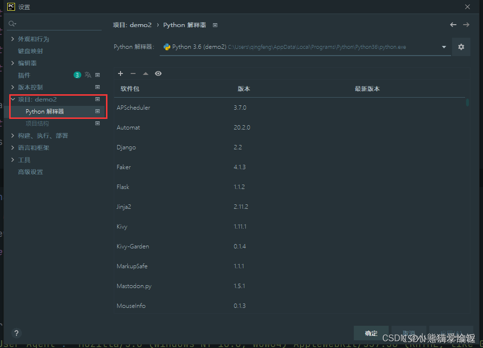This screenshot has height=348, width=483.
Task: Select Python 解释器 in the settings tree
Action: point(45,111)
